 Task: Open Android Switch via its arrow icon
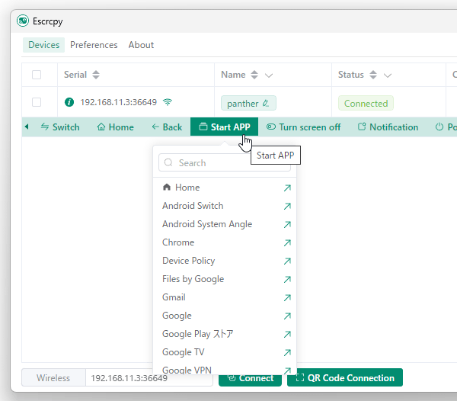287,206
